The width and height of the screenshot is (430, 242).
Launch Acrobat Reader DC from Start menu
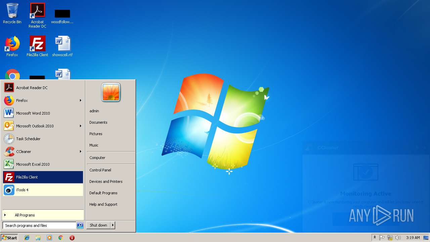point(43,88)
